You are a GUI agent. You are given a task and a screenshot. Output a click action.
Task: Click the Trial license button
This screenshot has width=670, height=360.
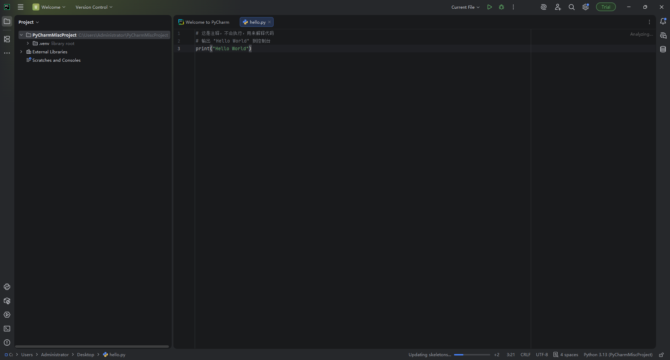point(606,7)
